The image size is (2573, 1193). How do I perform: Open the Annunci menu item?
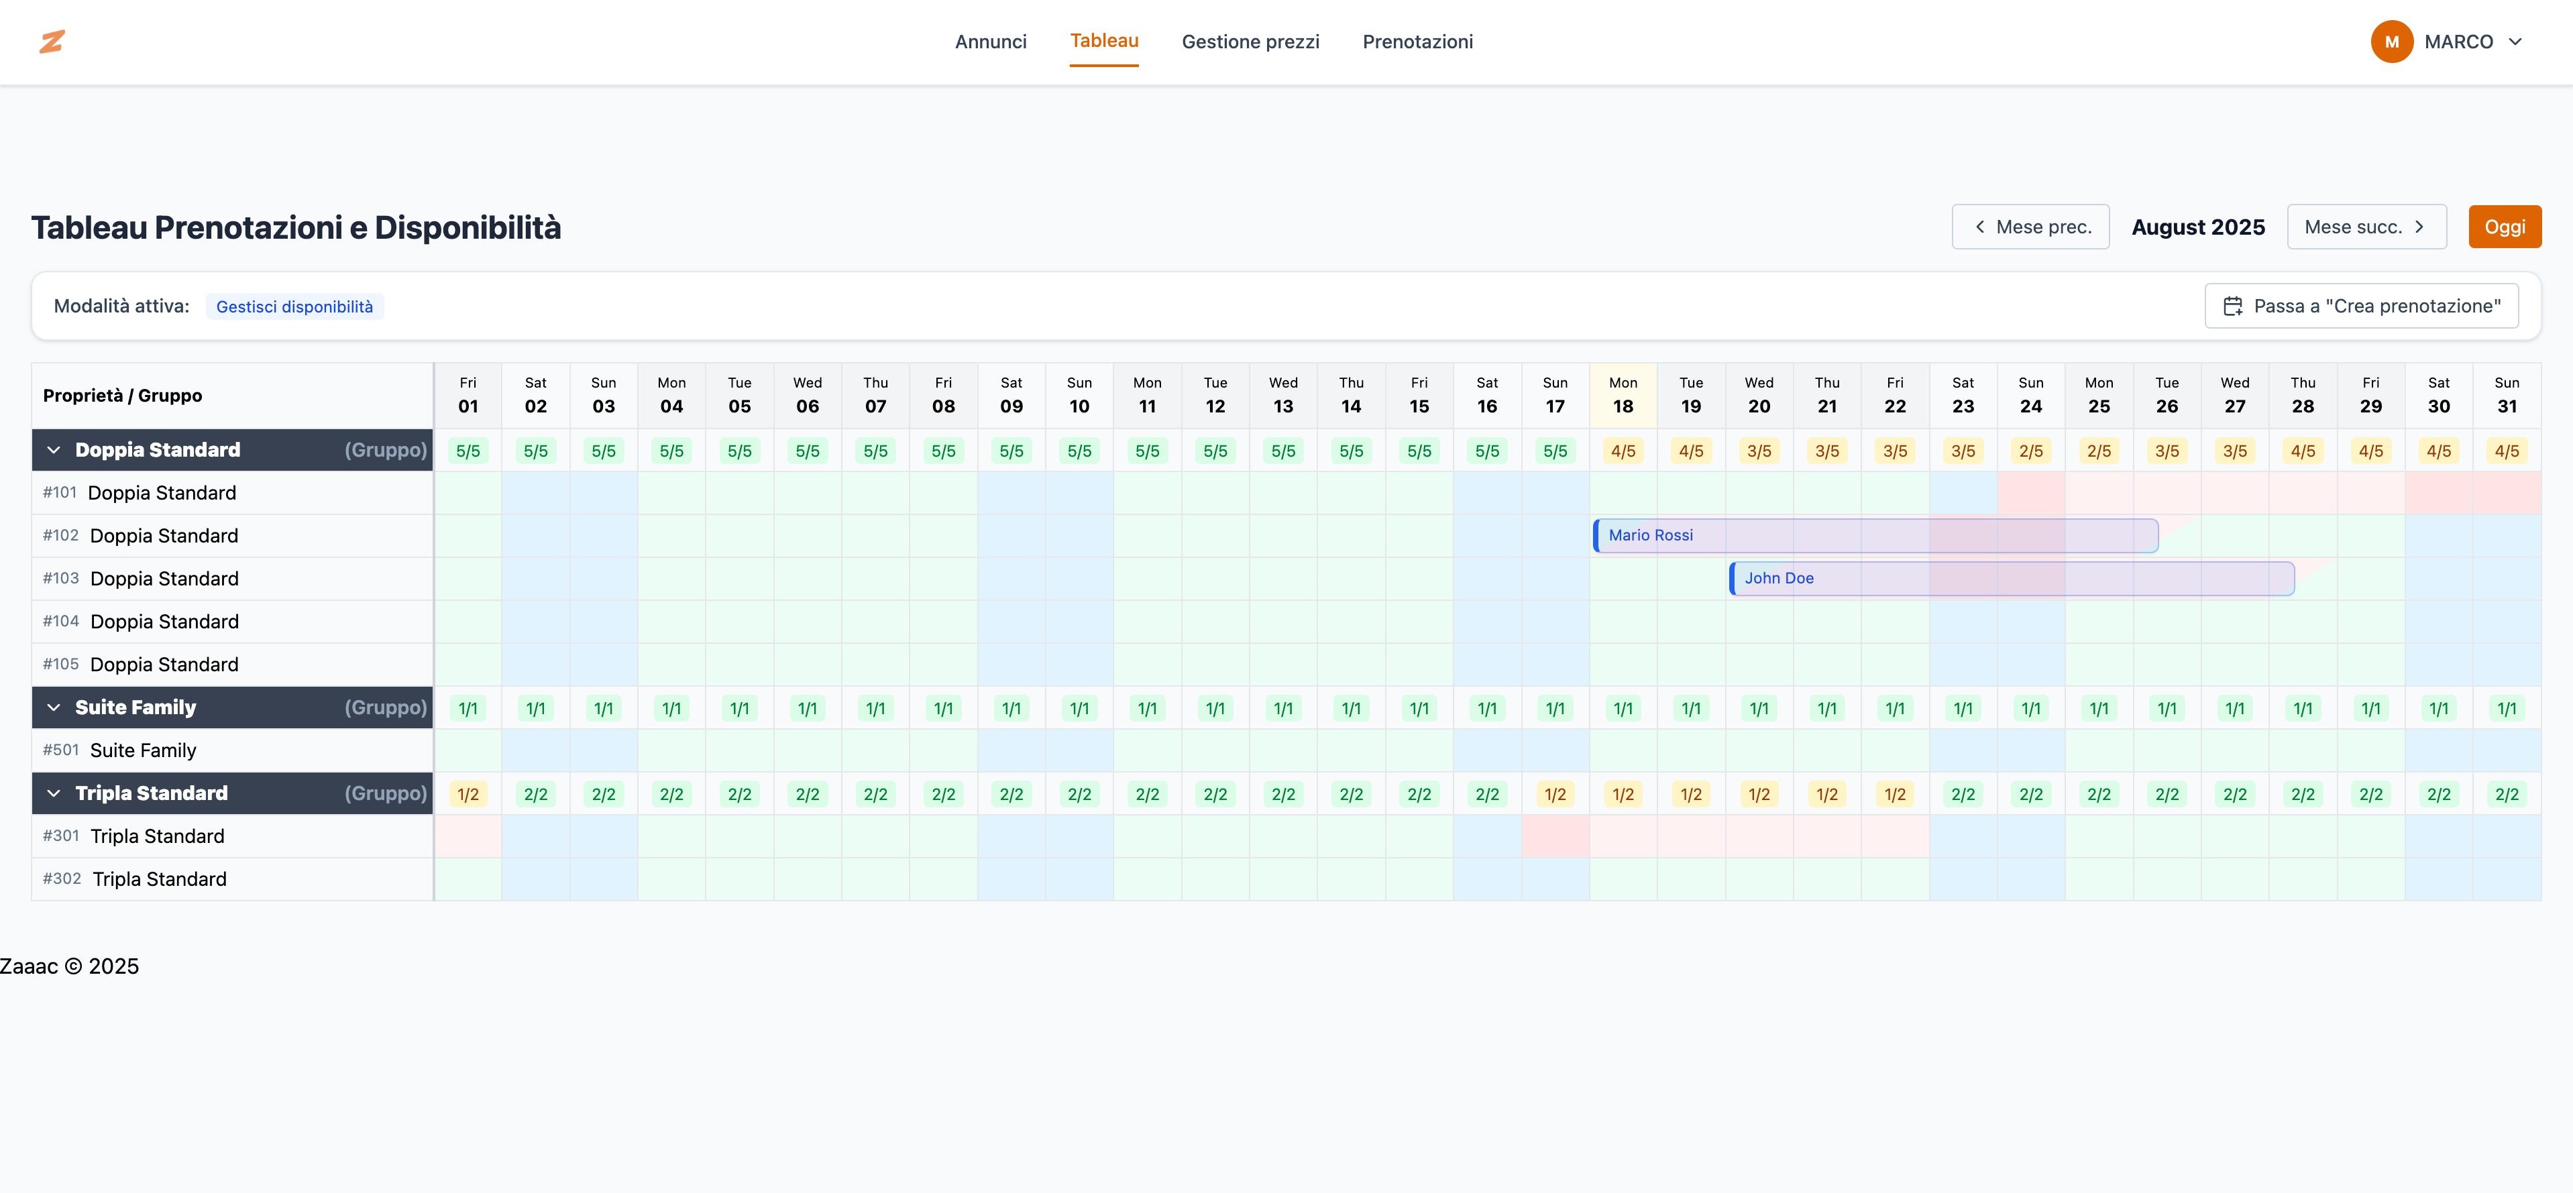tap(990, 41)
